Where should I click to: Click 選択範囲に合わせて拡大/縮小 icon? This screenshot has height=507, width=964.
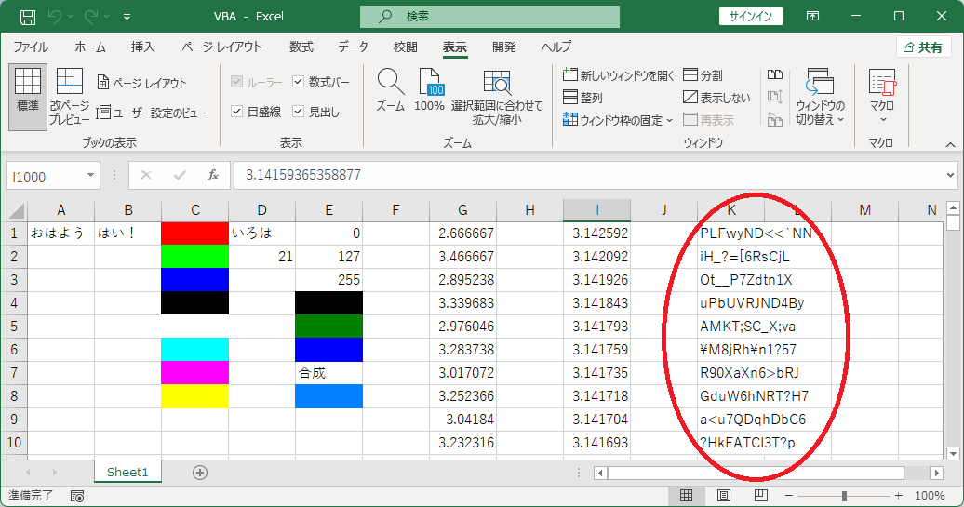(x=497, y=83)
